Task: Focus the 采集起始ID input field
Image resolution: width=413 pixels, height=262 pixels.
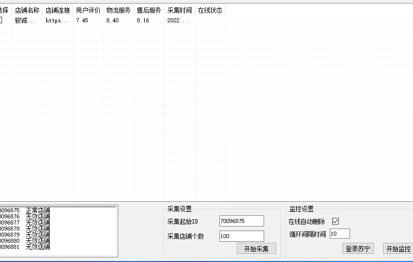Action: (241, 221)
